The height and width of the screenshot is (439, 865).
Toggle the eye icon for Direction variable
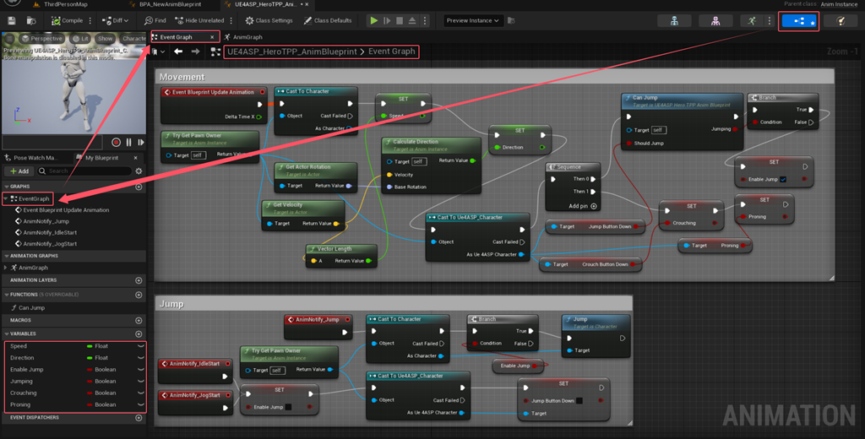pyautogui.click(x=141, y=357)
